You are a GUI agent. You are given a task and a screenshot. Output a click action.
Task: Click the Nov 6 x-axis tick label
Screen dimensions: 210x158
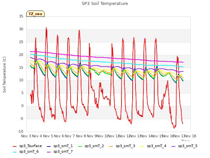pyautogui.click(x=59, y=136)
